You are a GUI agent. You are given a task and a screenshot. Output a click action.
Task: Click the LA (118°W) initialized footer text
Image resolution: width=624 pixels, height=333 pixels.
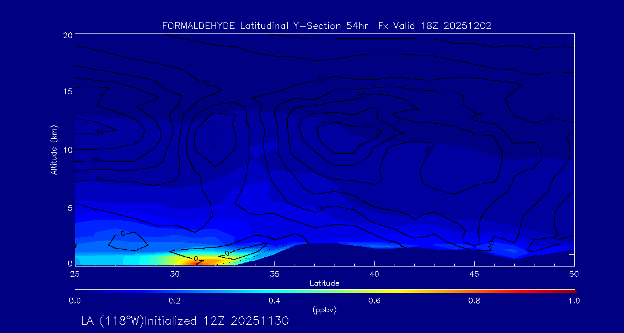185,320
